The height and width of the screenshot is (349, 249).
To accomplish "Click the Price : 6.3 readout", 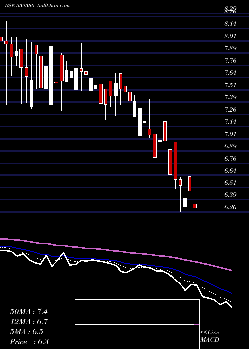I will click(x=29, y=342).
